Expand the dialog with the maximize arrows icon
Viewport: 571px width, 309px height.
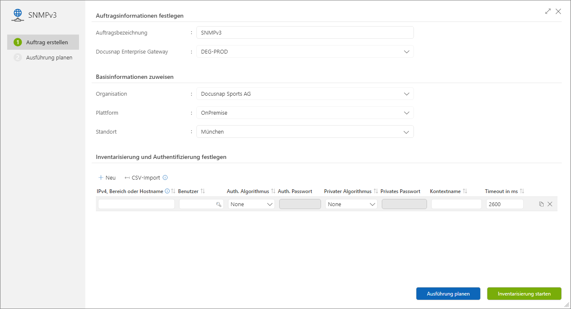[x=548, y=11]
